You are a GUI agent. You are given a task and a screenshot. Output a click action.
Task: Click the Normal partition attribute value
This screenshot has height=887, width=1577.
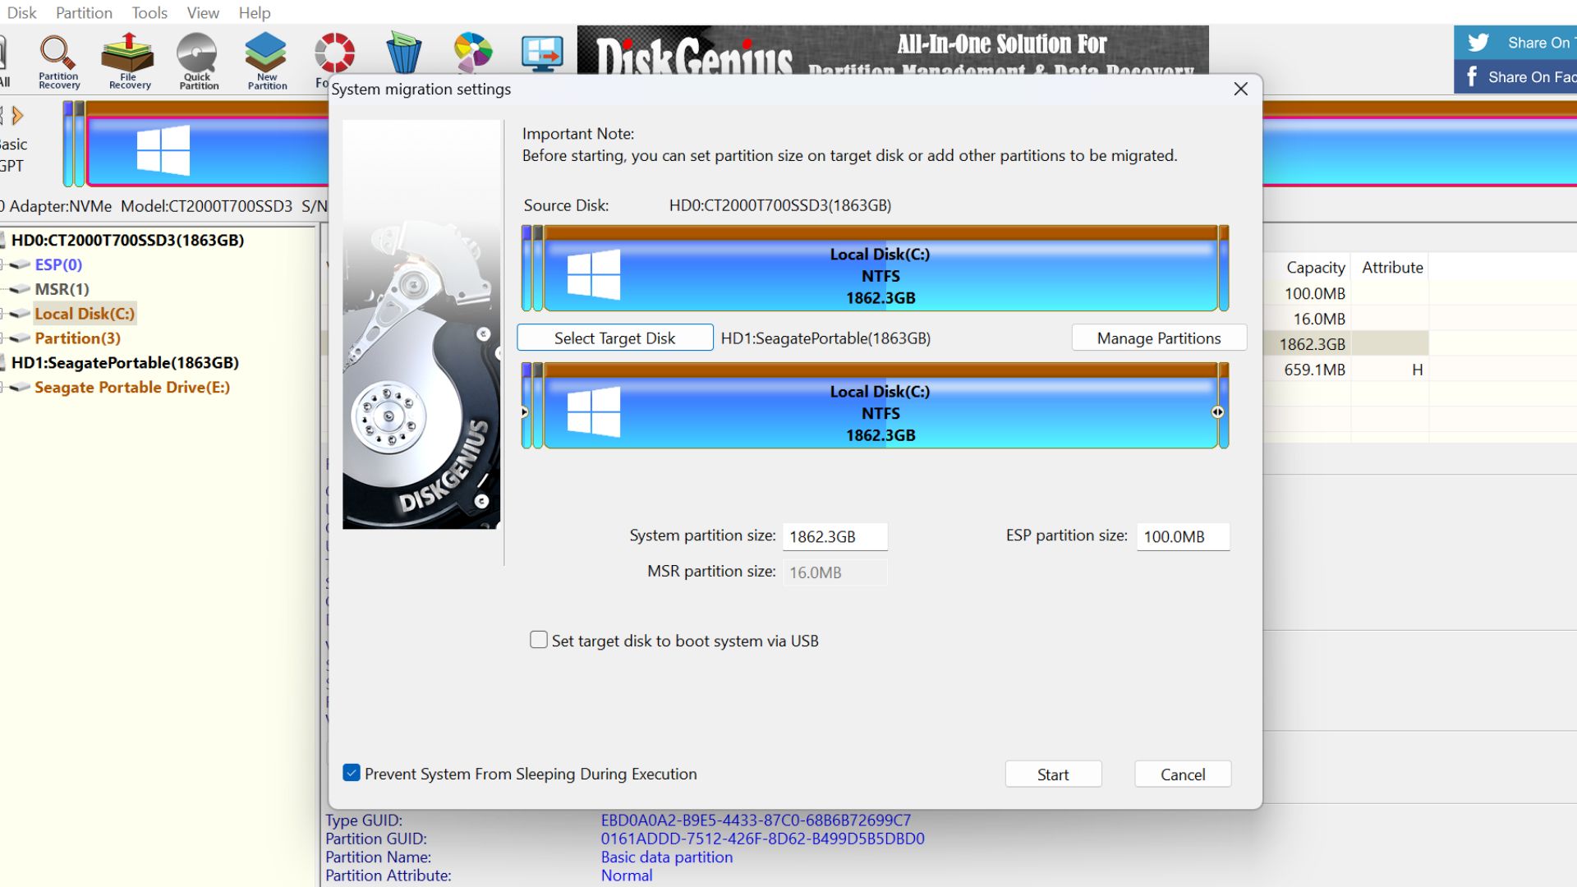(x=626, y=876)
